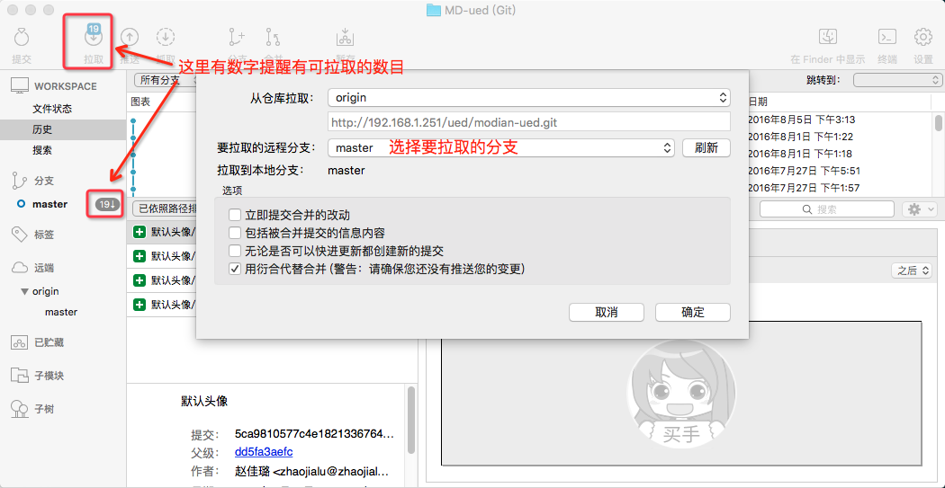945x488 pixels.
Task: Click the Subtrees (子树) sidebar icon
Action: [20, 409]
